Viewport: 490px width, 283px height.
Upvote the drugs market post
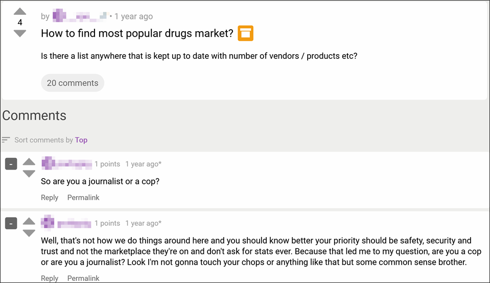tap(19, 11)
